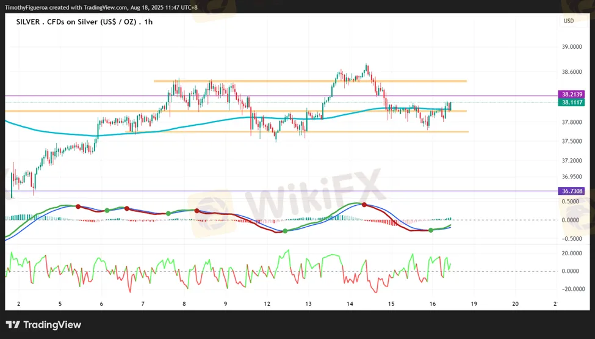The width and height of the screenshot is (595, 339).
Task: Click the 38.6000 price axis tick
Action: point(572,72)
